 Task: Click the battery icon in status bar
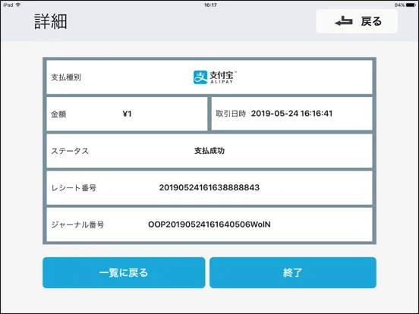click(411, 5)
